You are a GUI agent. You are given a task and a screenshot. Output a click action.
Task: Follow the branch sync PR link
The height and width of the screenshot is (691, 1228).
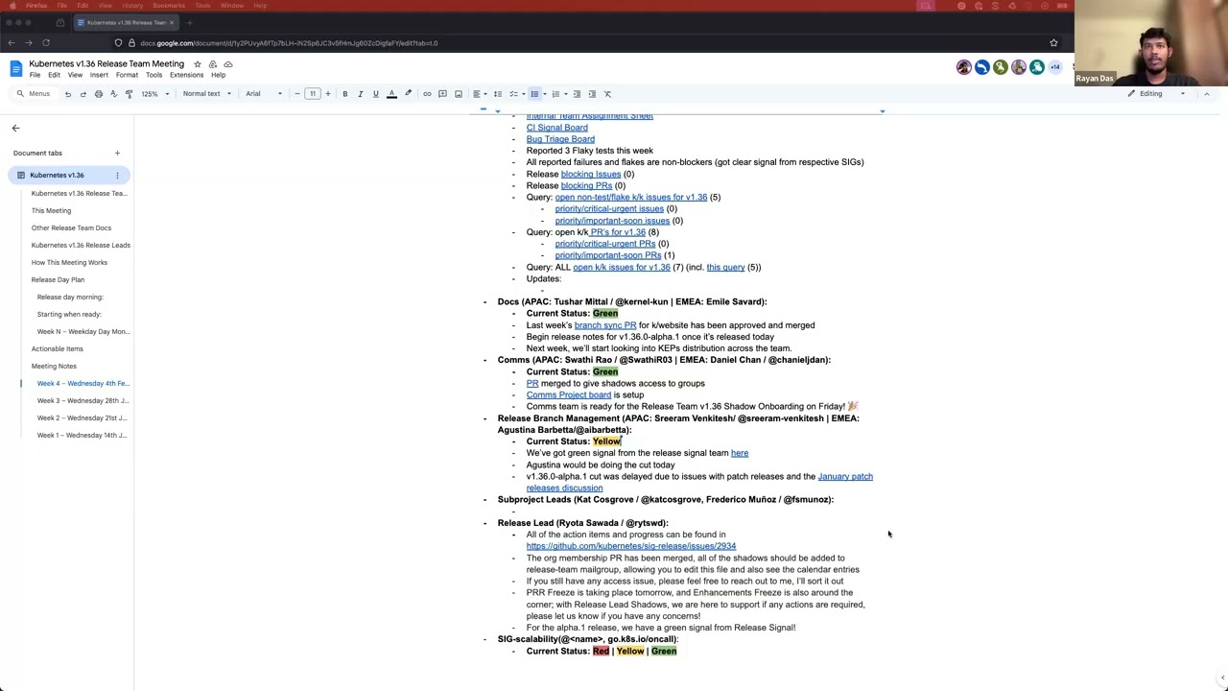point(605,325)
